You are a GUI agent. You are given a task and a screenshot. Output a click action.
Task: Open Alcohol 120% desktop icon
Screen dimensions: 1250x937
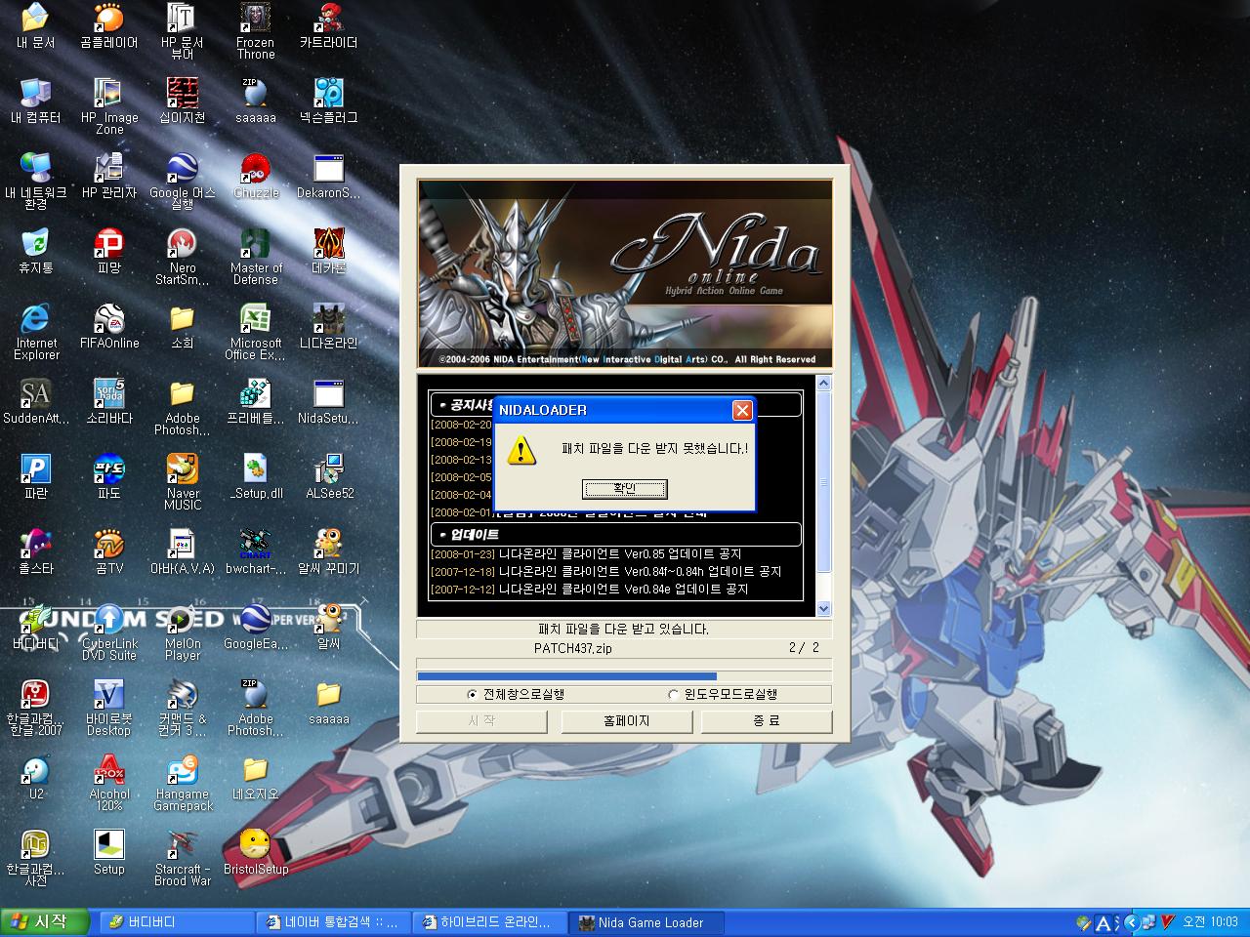pos(109,771)
